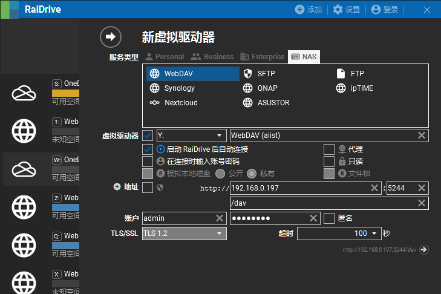Open the TLS 1.2 dropdown
The width and height of the screenshot is (441, 294).
[185, 234]
